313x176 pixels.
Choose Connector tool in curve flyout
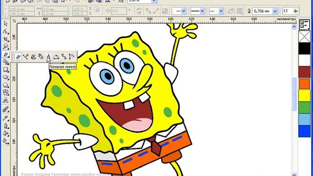click(64, 57)
